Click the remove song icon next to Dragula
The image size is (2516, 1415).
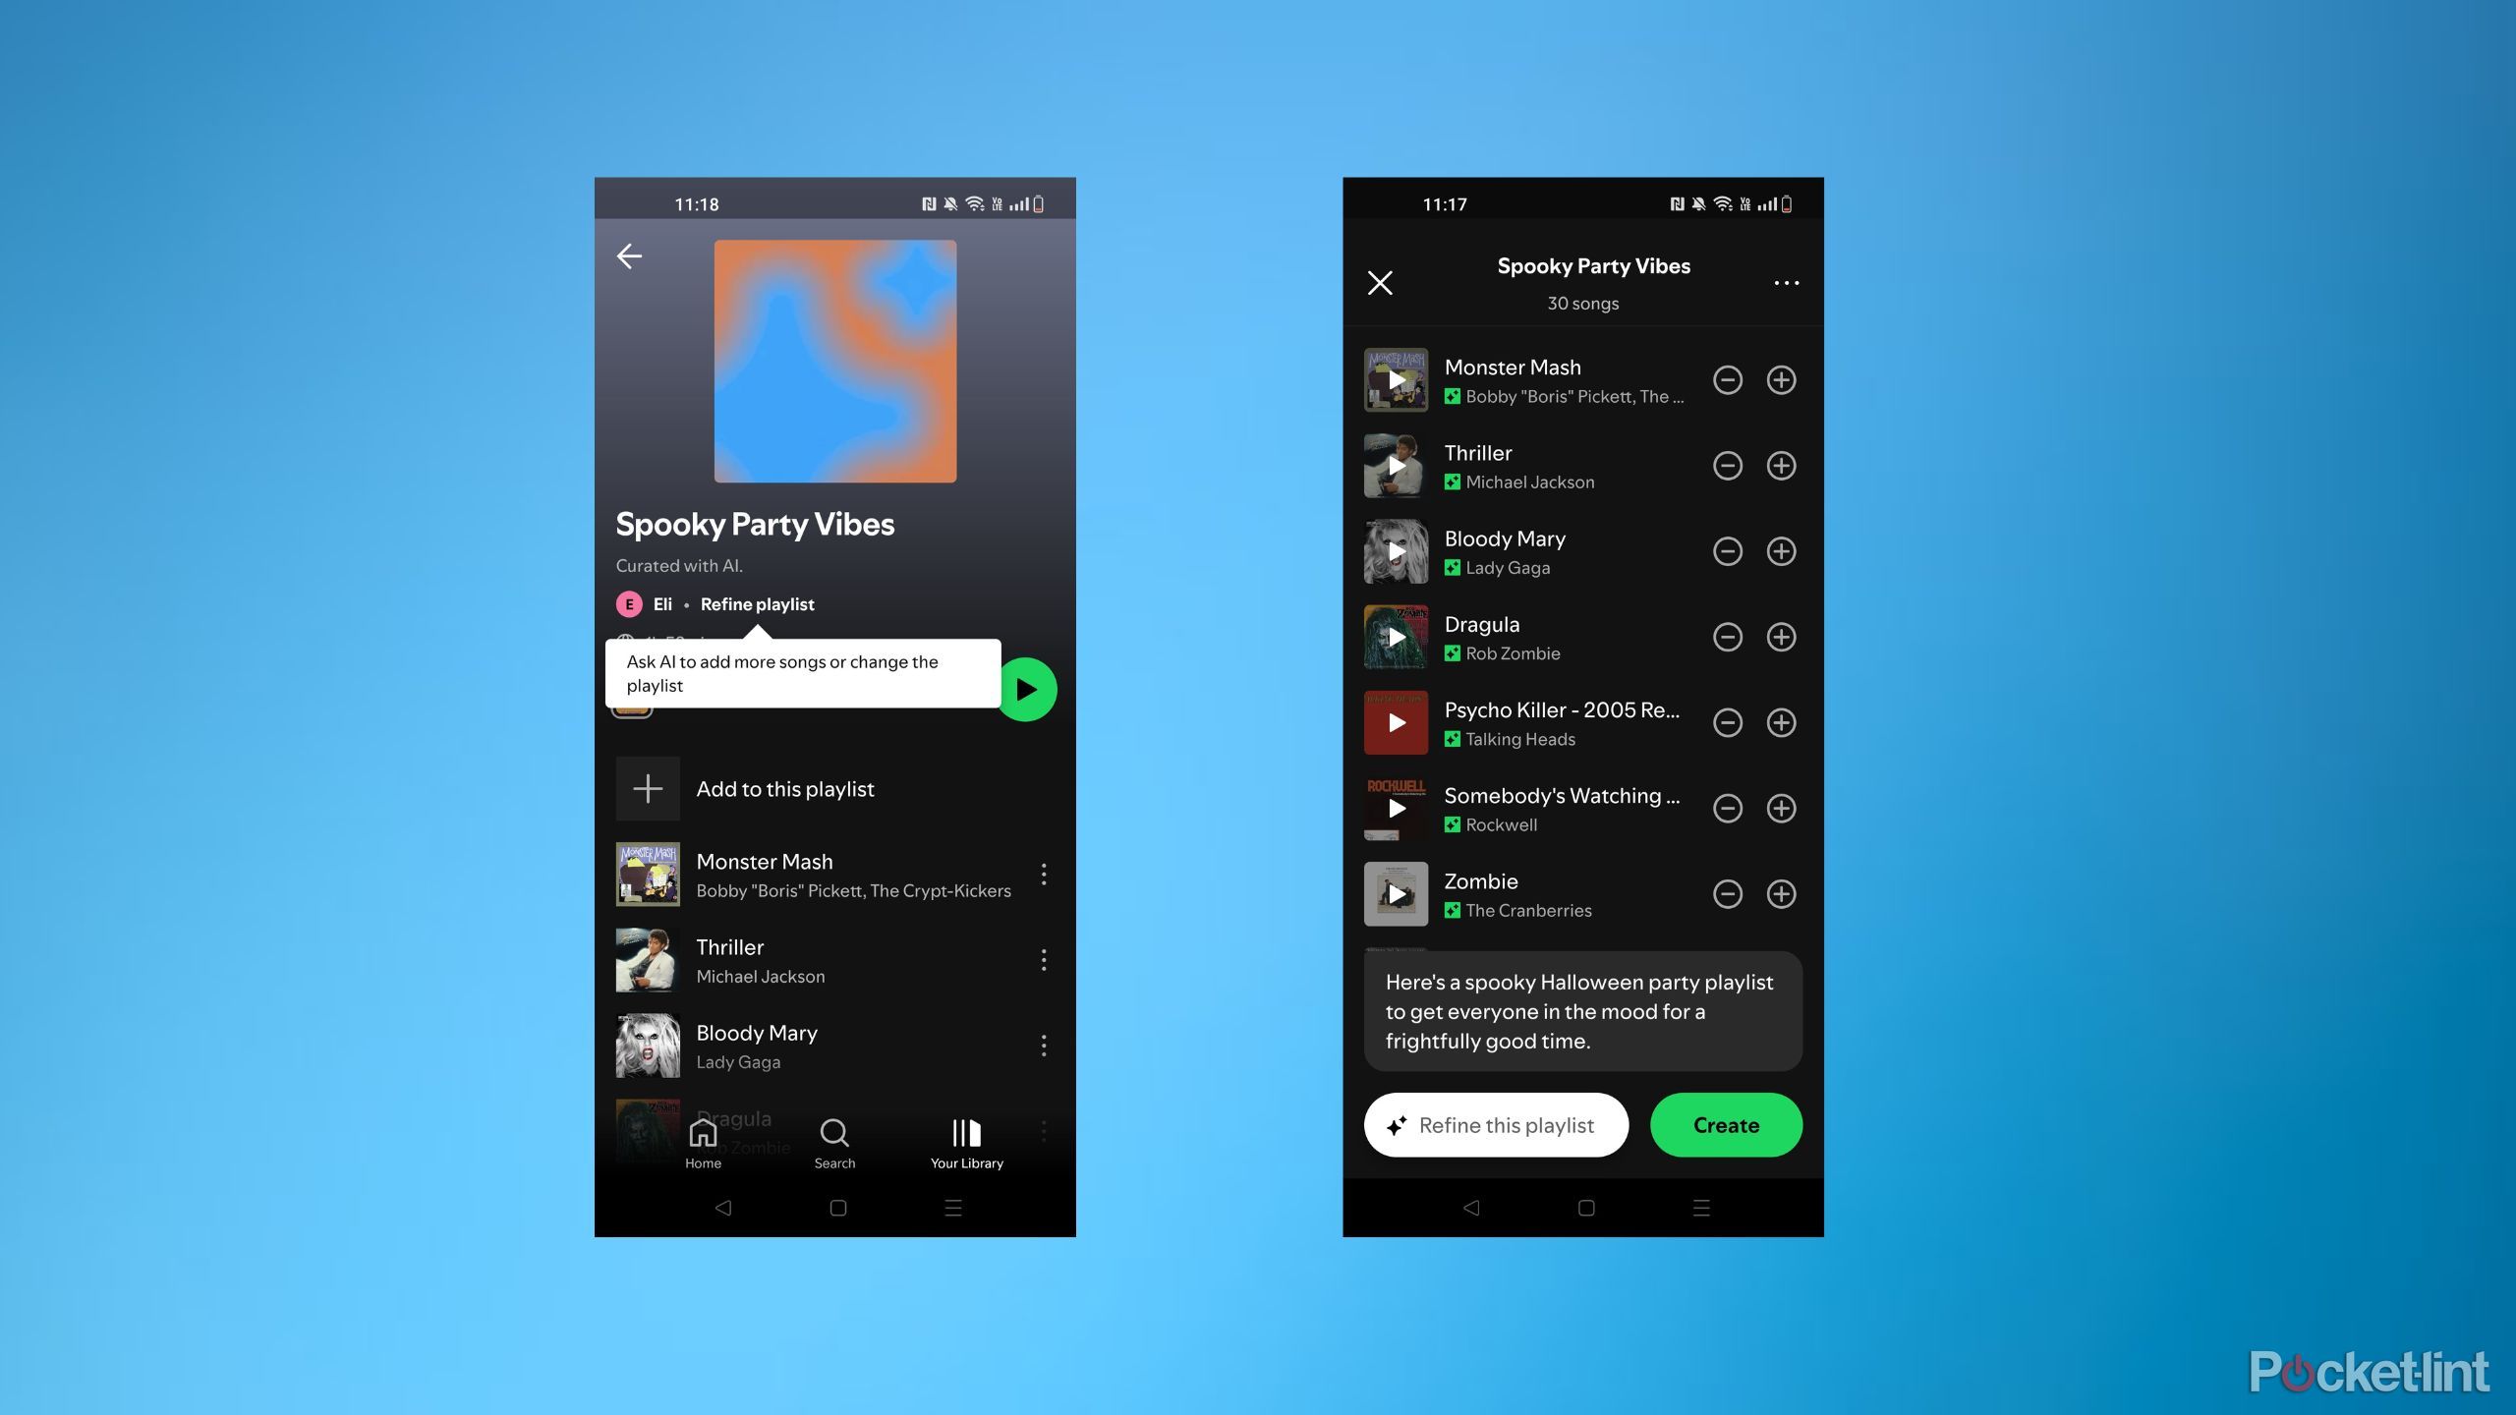[x=1728, y=636]
